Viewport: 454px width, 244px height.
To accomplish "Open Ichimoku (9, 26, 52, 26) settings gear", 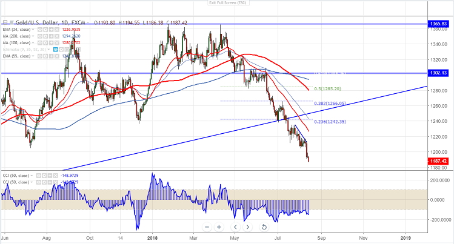I will coord(61,50).
